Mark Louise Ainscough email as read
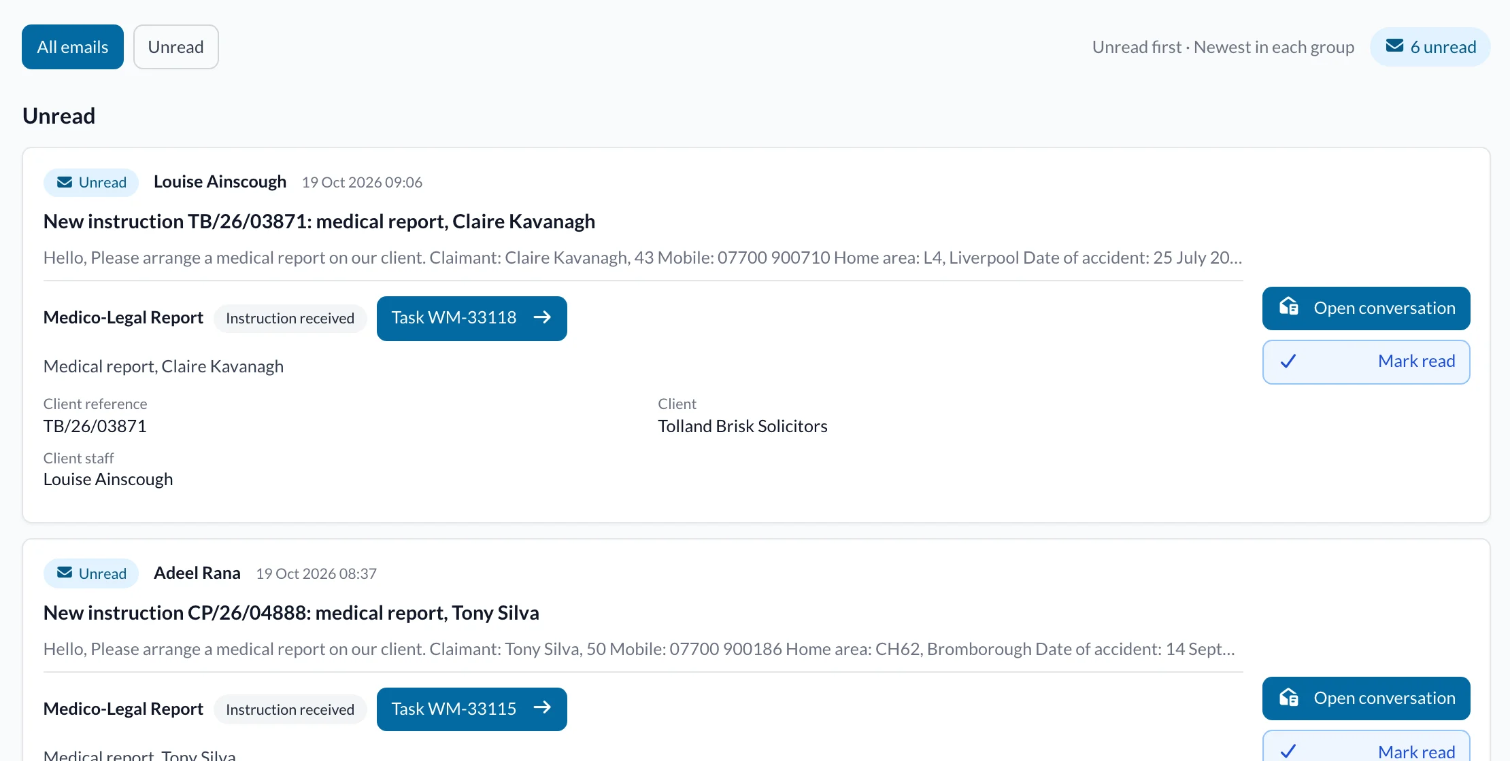The width and height of the screenshot is (1510, 761). point(1366,361)
